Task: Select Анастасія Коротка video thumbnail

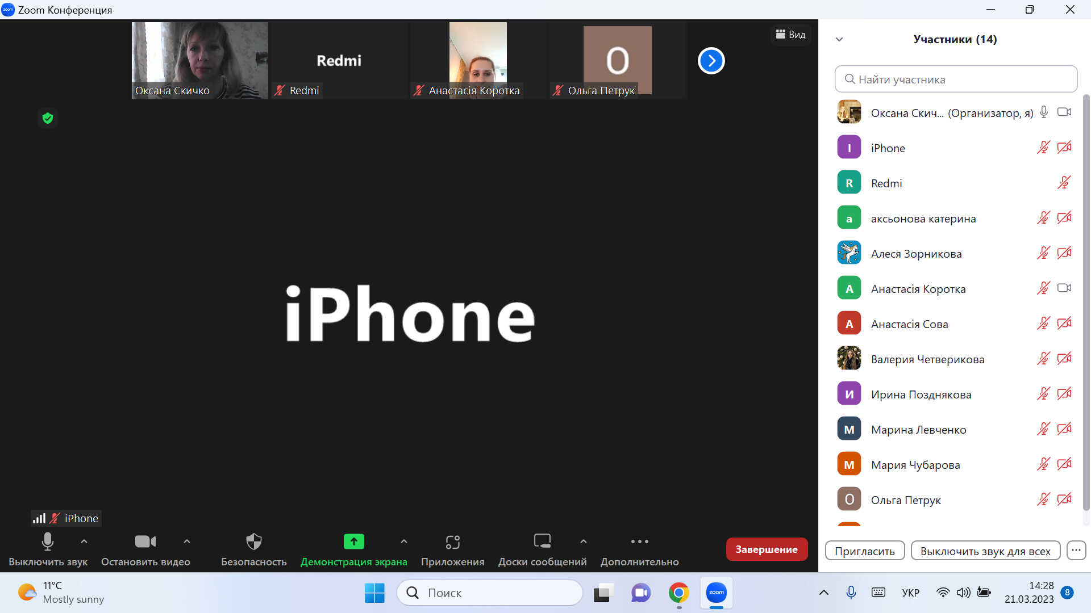Action: pyautogui.click(x=478, y=60)
